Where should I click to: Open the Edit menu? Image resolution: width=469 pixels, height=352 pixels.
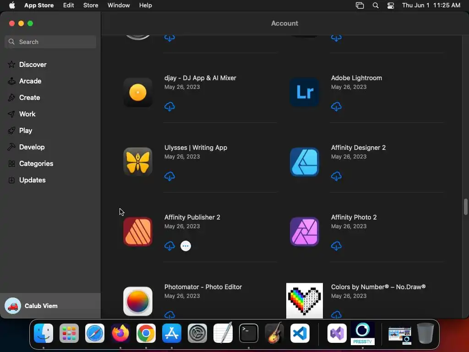(69, 5)
